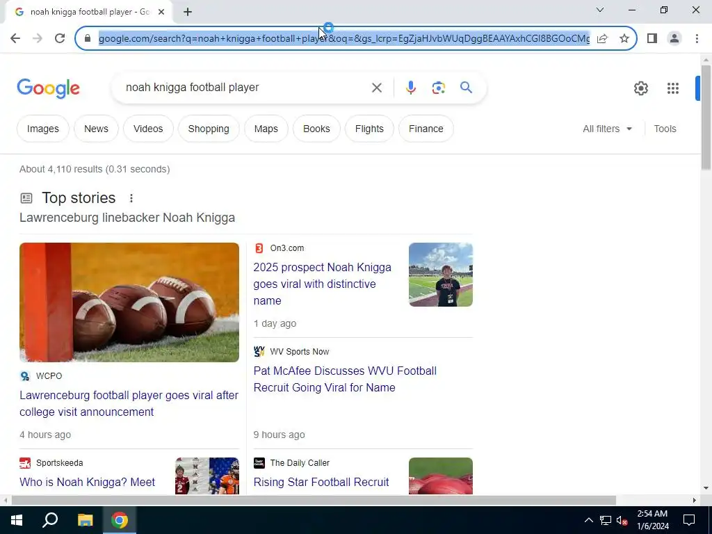Screen dimensions: 712x534
Task: Switch to Flights results
Action: coord(369,129)
